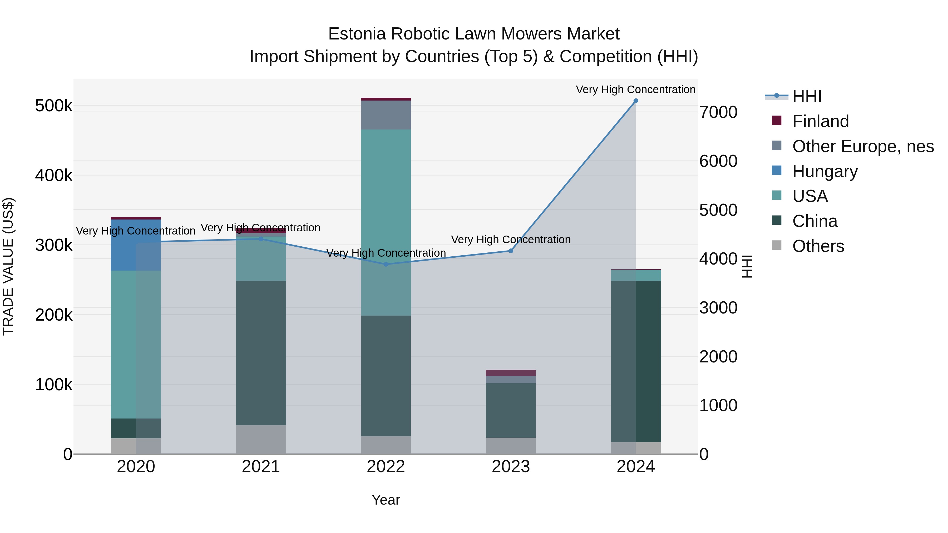Click the 2024 x-axis label
Viewport: 948px width, 533px height.
tap(636, 467)
